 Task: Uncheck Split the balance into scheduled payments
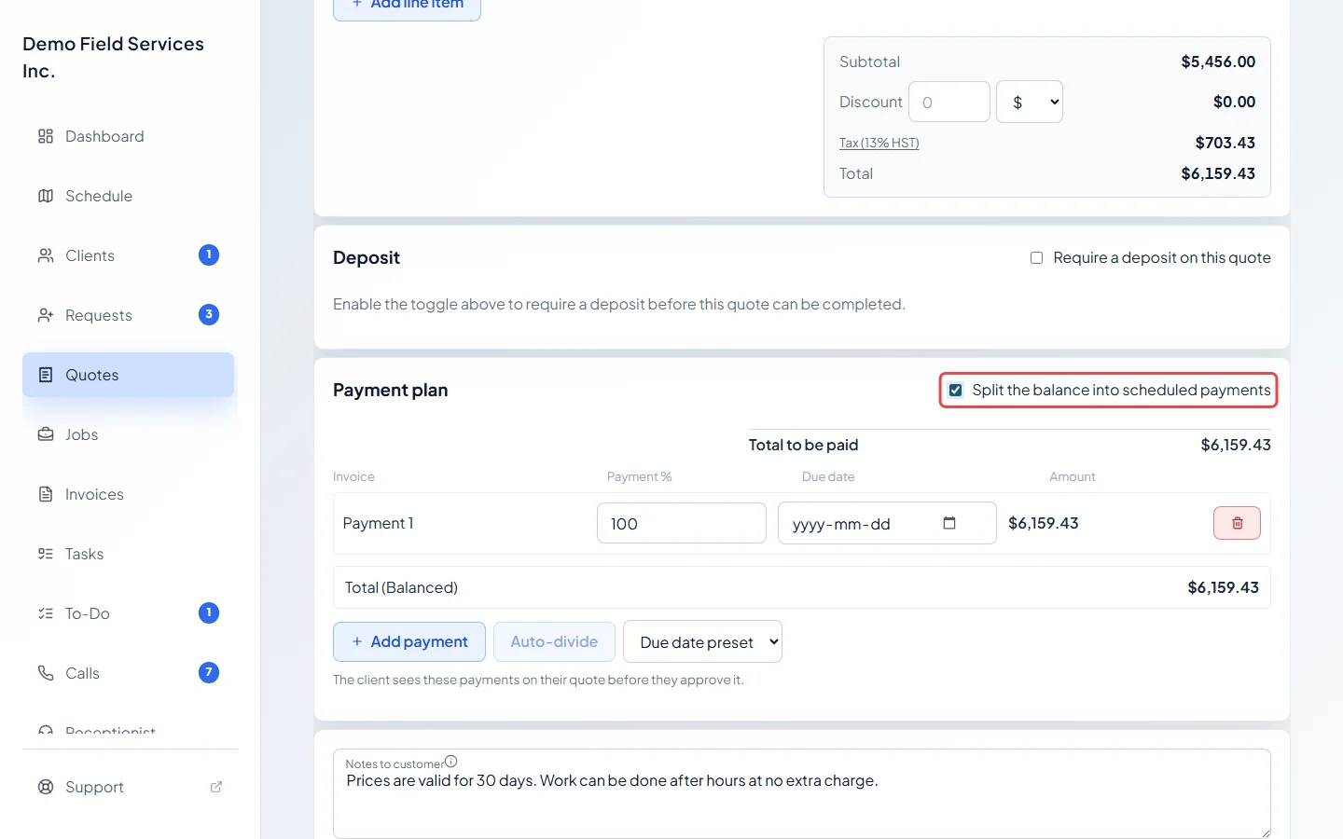956,390
